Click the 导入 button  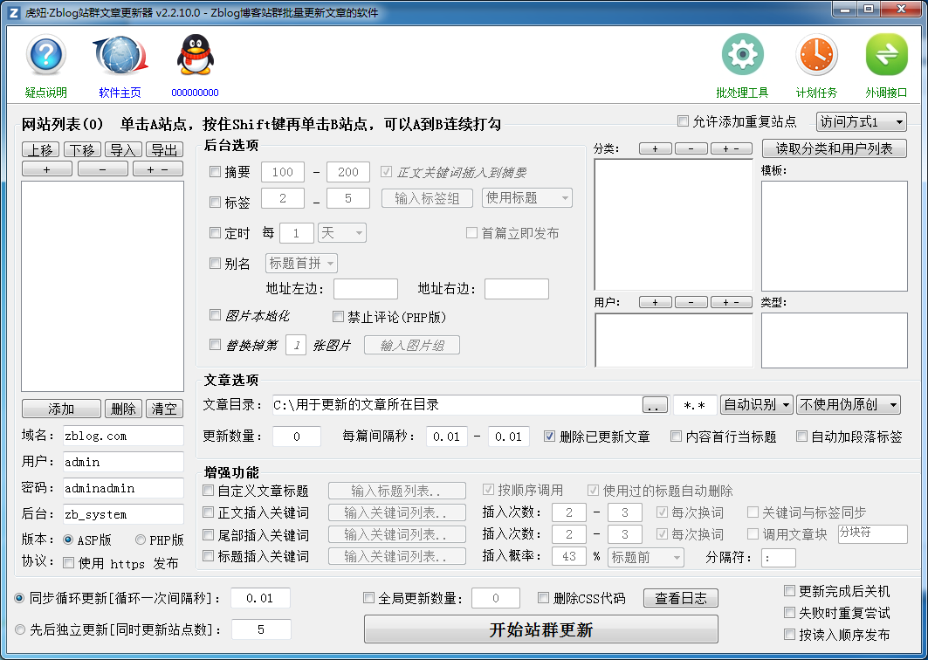(x=124, y=150)
